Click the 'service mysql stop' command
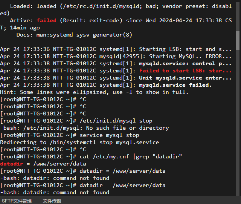Image resolution: width=241 pixels, height=204 pixels. point(109,135)
